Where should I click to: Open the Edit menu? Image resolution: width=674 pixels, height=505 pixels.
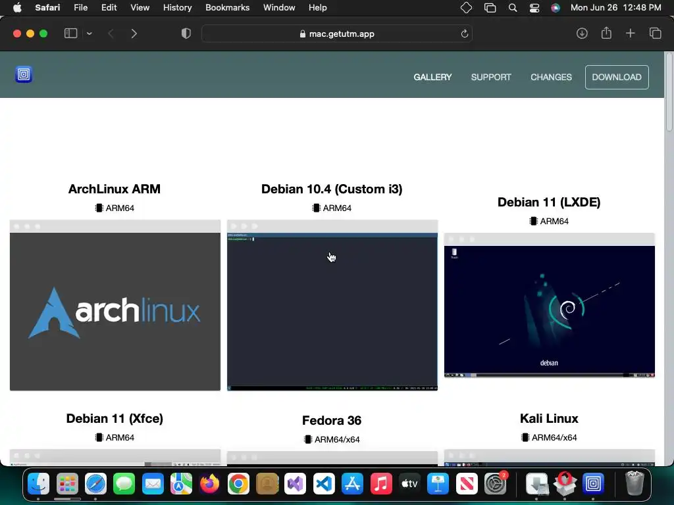[109, 8]
